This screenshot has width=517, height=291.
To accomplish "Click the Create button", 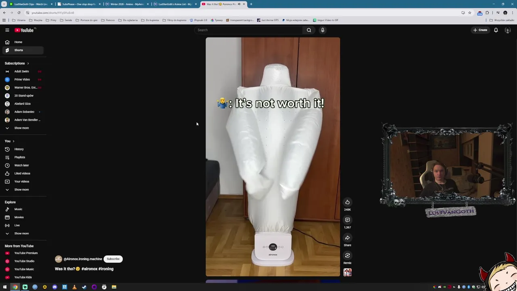I will pyautogui.click(x=480, y=30).
